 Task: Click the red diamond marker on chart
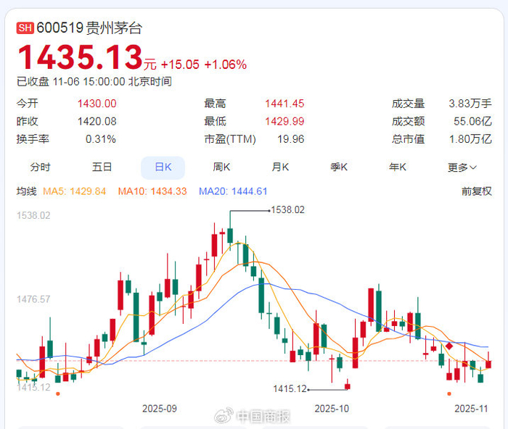point(449,346)
